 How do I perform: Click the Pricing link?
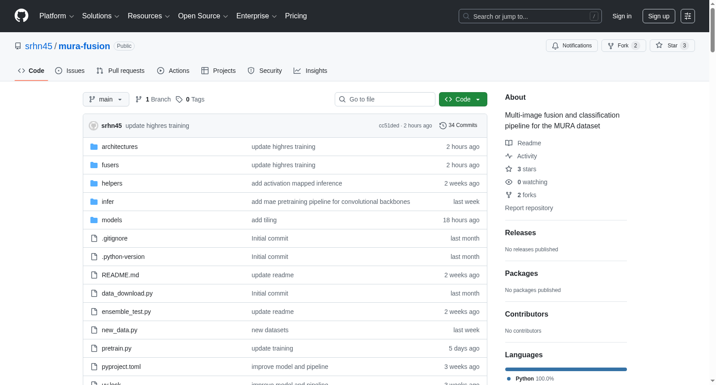click(x=296, y=16)
